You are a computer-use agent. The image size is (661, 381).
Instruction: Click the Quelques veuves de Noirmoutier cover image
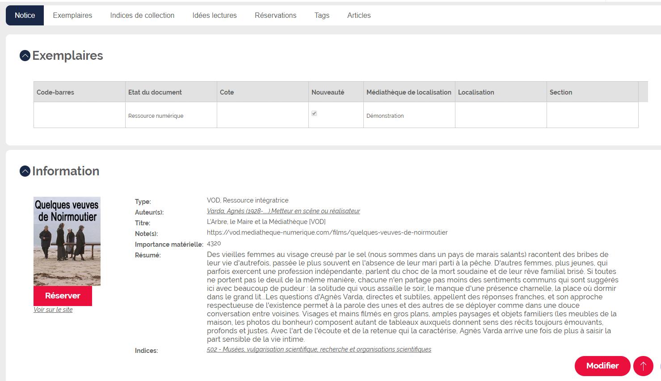(x=67, y=241)
